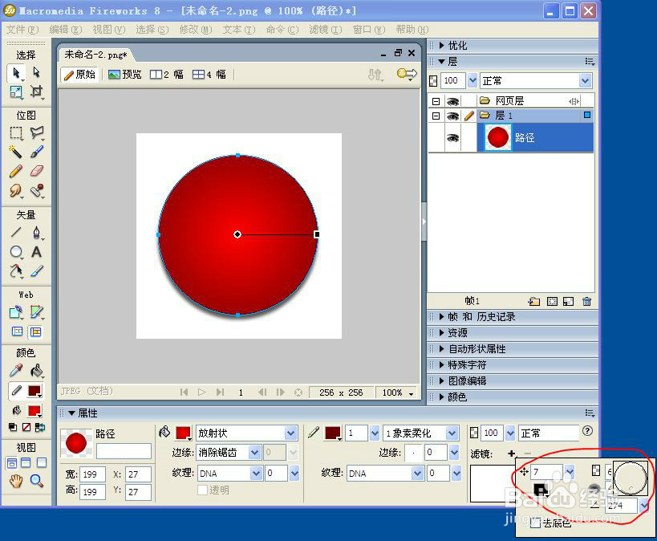Select the Pencil tool

16,171
